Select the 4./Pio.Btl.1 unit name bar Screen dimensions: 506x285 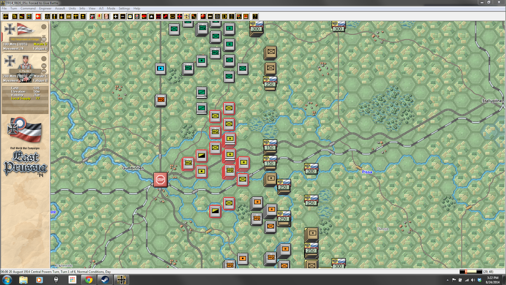pyautogui.click(x=25, y=71)
